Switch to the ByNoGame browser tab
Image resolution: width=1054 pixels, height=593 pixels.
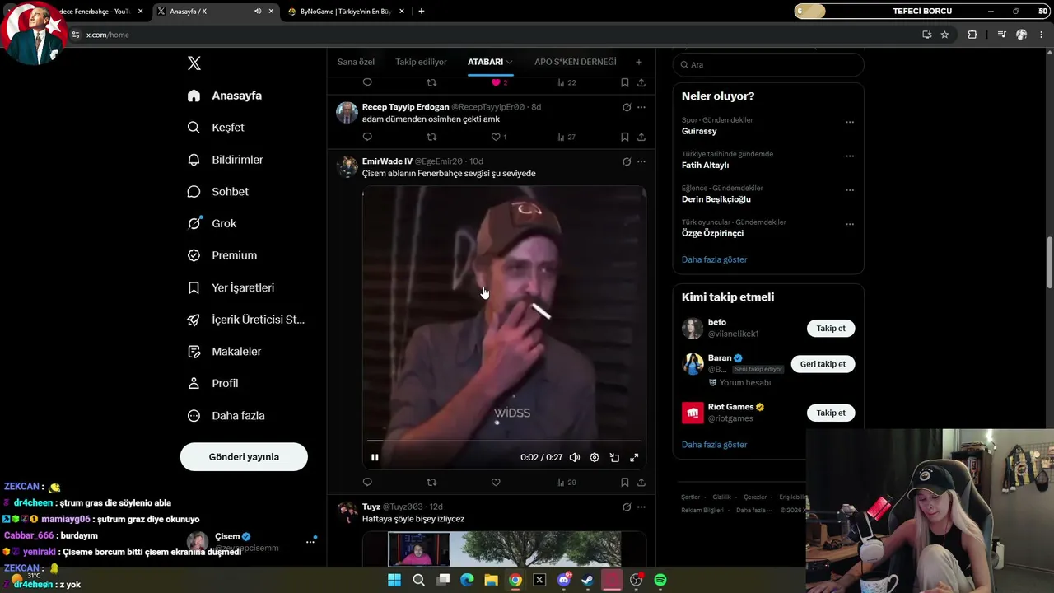pos(345,12)
